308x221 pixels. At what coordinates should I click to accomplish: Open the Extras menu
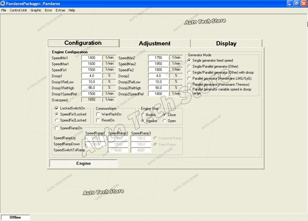click(x=60, y=10)
